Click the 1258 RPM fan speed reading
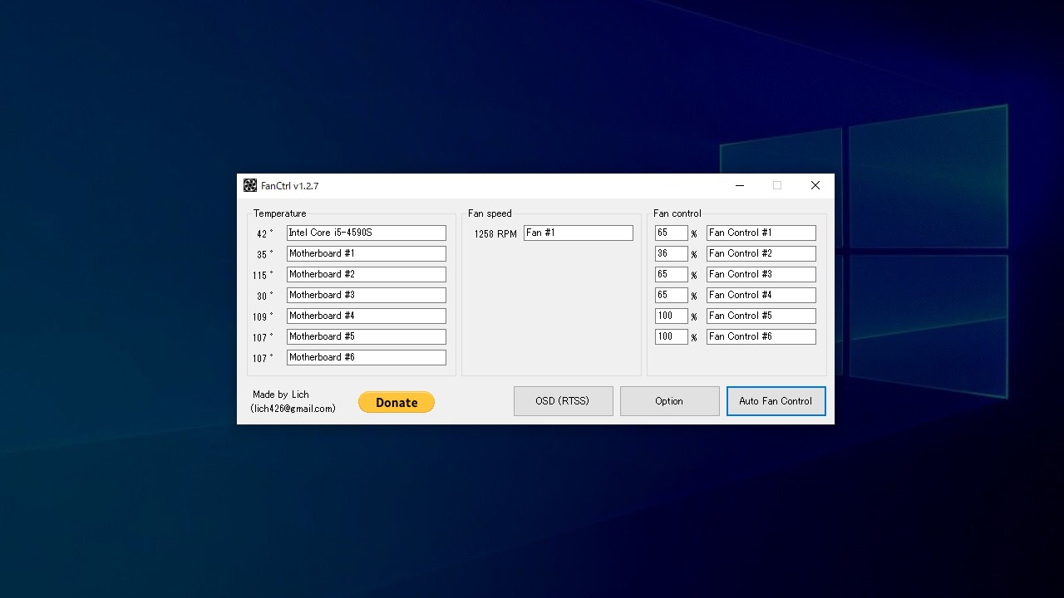Viewport: 1064px width, 598px height. 495,234
